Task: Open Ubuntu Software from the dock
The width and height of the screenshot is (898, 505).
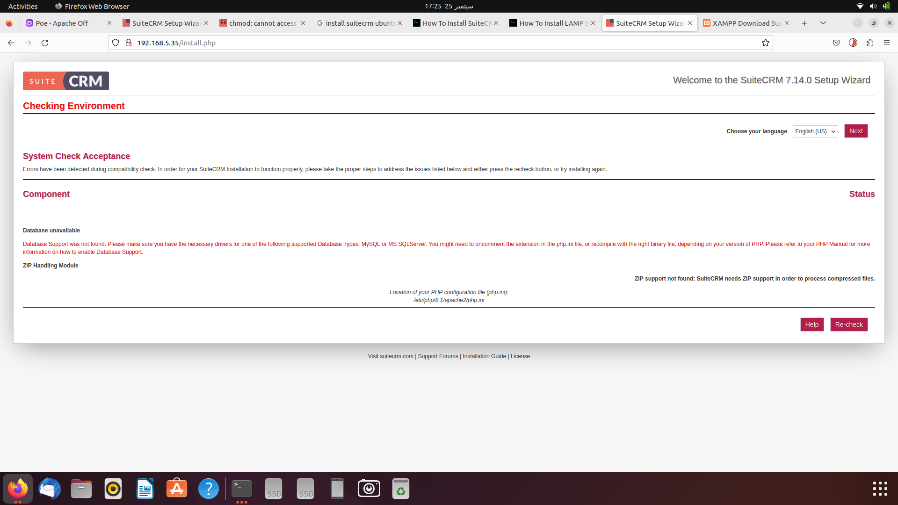Action: (177, 489)
